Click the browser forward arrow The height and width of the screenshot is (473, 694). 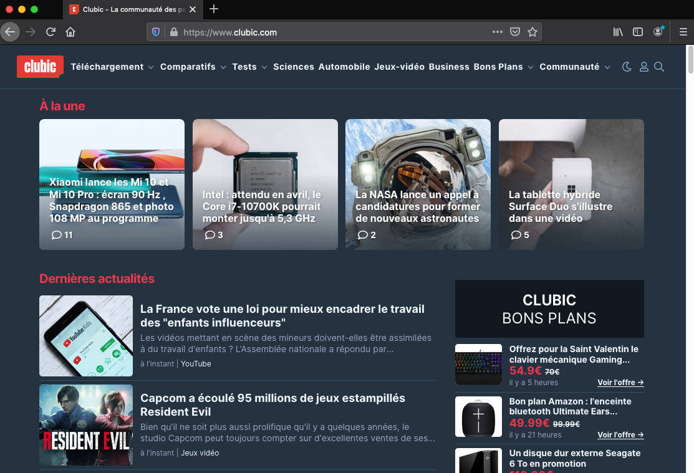(31, 32)
